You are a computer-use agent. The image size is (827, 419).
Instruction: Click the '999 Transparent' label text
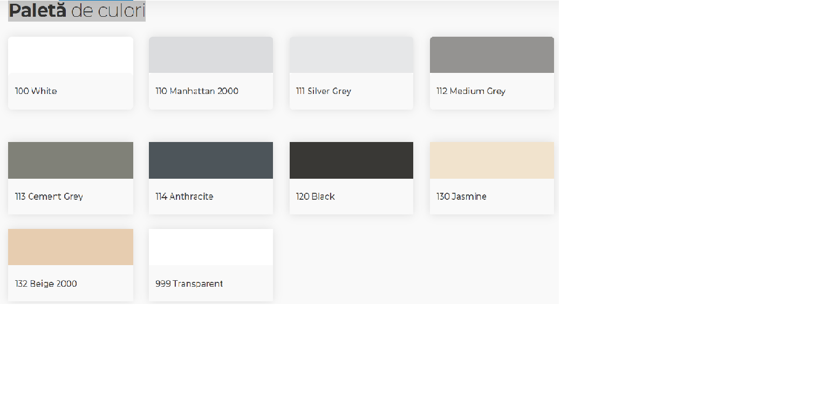pyautogui.click(x=189, y=284)
